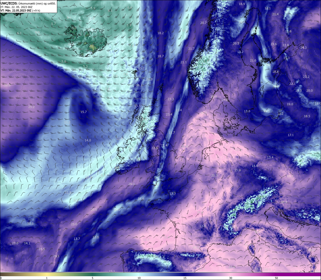
Task: Click the 21.1 value label
Action: pos(184,62)
